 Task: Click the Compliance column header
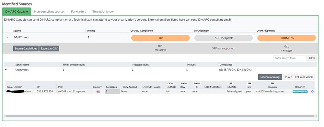pos(226,65)
